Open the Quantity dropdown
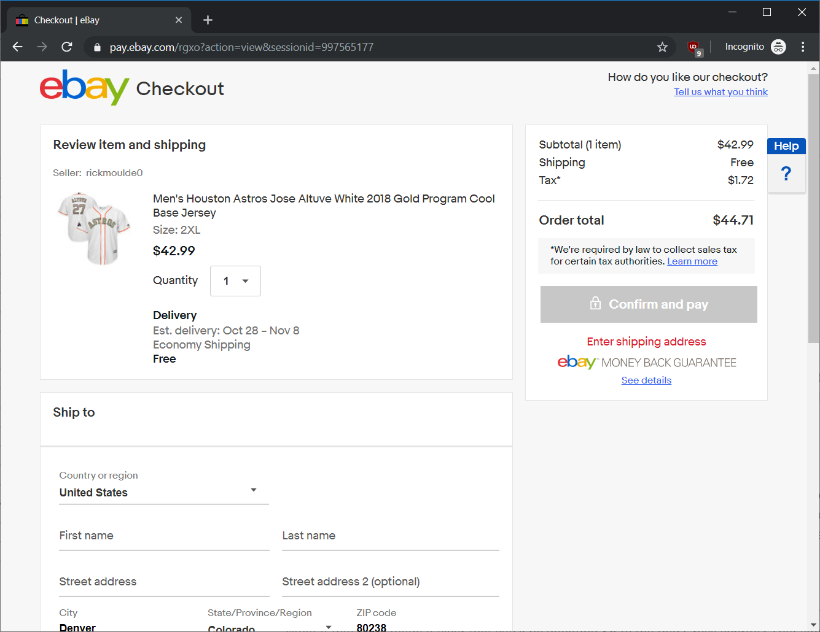 point(235,281)
